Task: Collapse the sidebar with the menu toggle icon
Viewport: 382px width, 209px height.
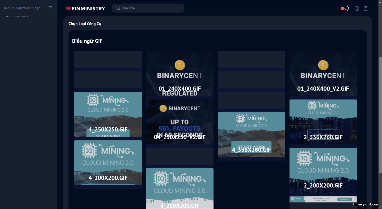Action: coord(50,8)
